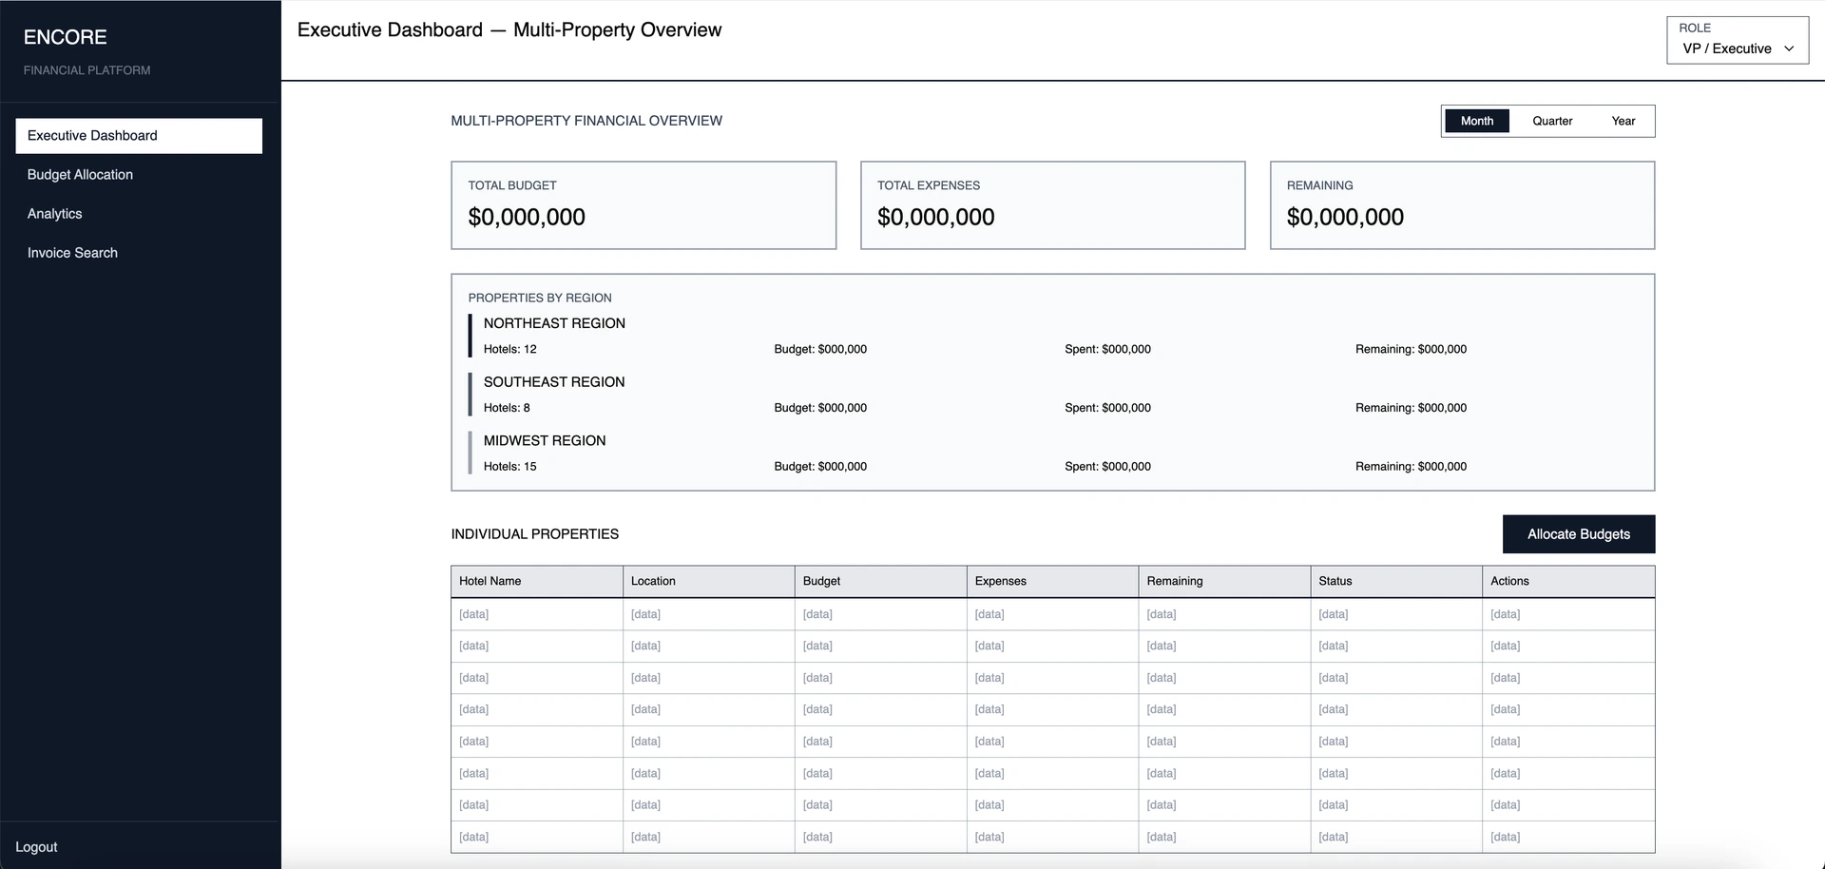The height and width of the screenshot is (869, 1825).
Task: Switch the period view to Year
Action: click(1623, 121)
